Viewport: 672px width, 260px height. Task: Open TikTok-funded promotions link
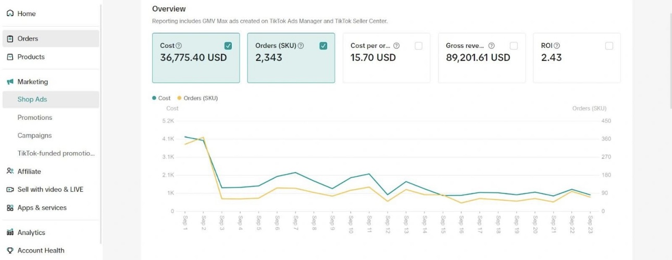tap(56, 154)
